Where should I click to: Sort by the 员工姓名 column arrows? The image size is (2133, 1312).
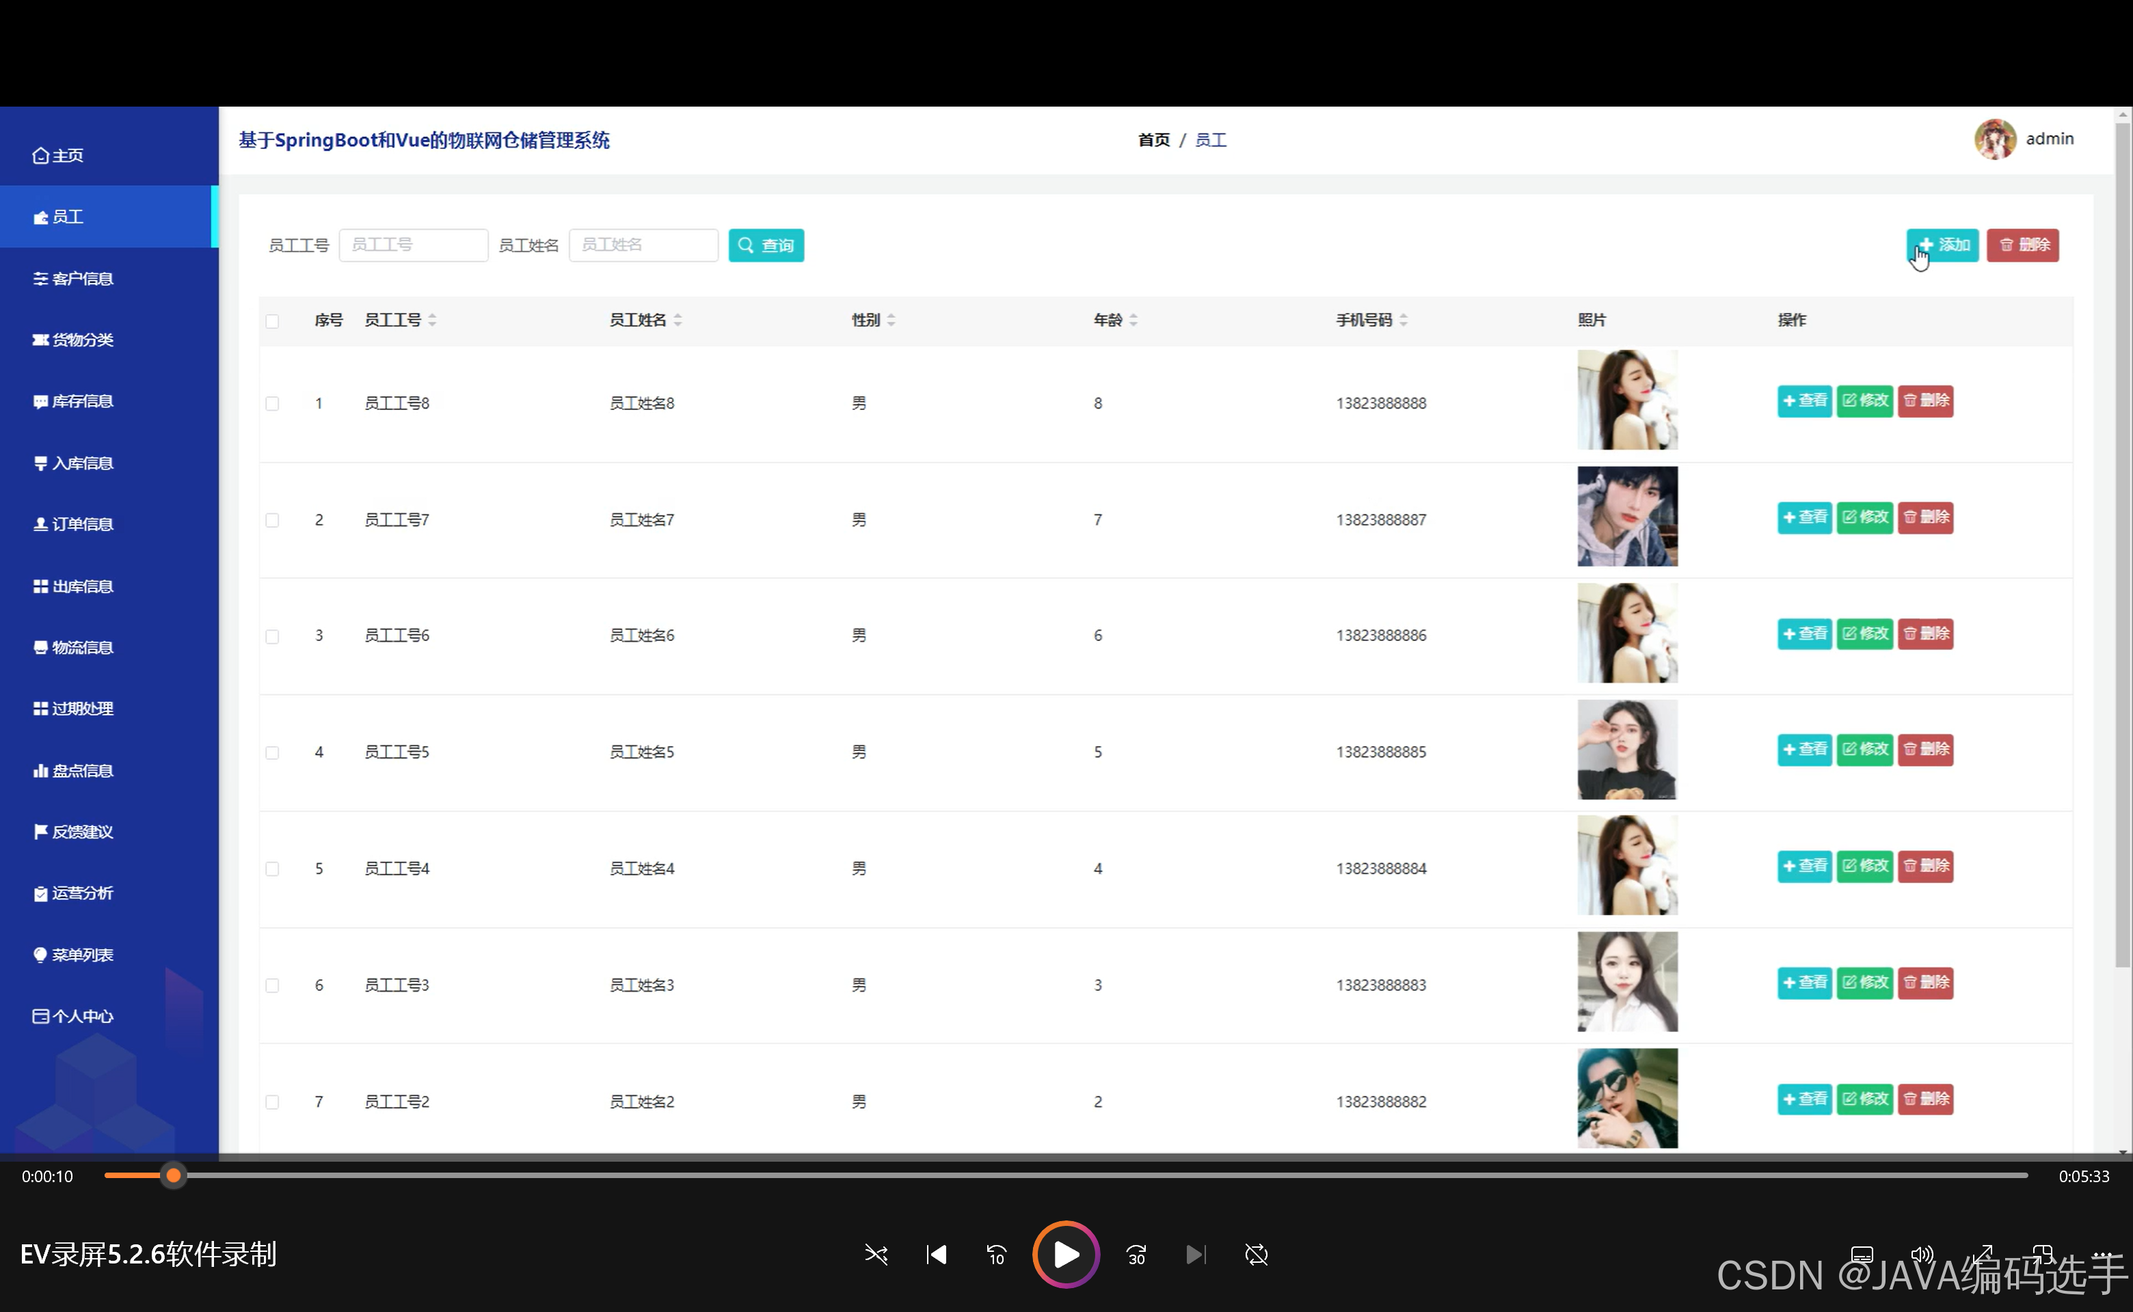[x=678, y=320]
